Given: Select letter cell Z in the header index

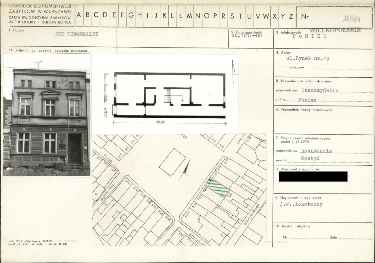Looking at the screenshot, I should (x=291, y=16).
